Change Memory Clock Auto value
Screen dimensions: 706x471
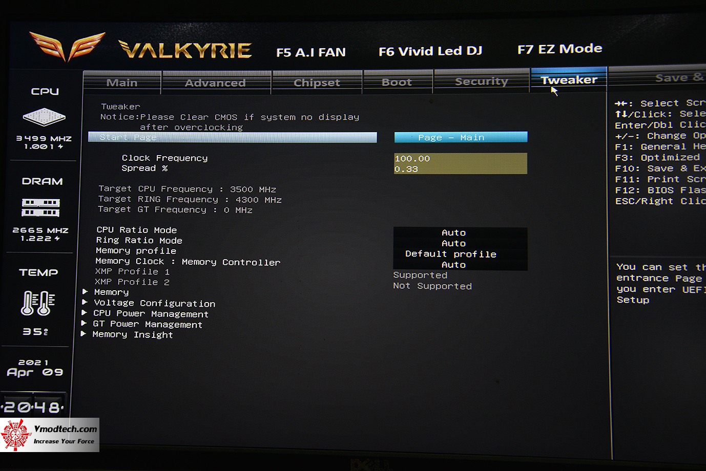[460, 265]
